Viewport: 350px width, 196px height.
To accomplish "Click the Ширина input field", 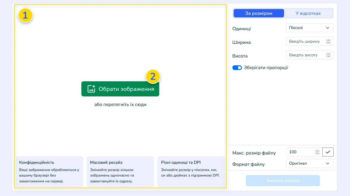I will tap(306, 42).
